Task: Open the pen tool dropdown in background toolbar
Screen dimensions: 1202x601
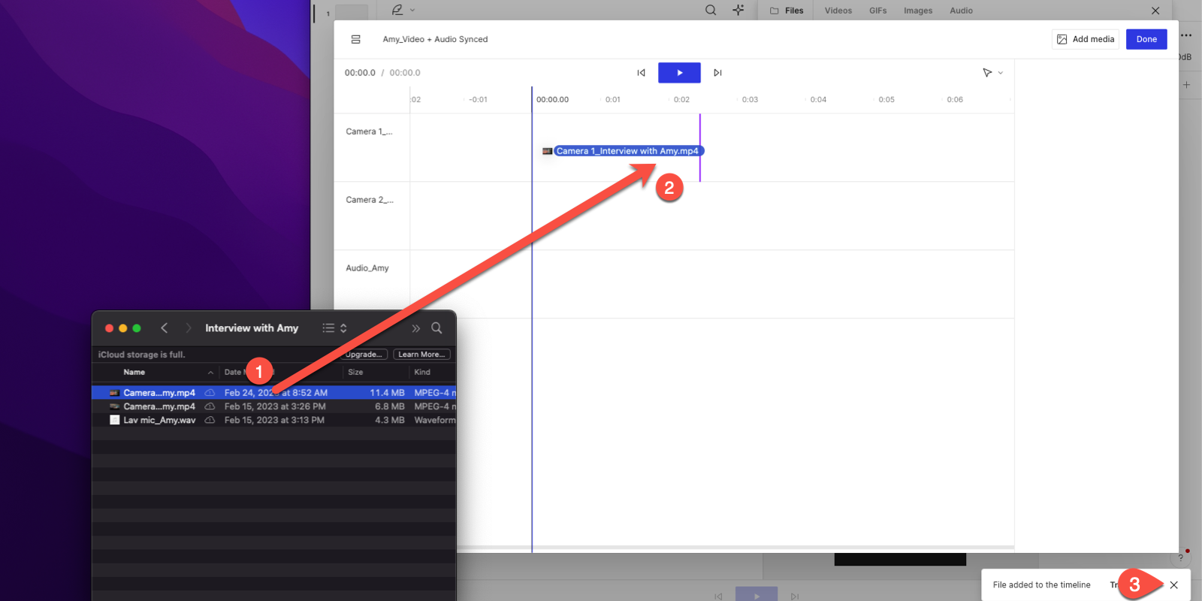Action: (412, 11)
